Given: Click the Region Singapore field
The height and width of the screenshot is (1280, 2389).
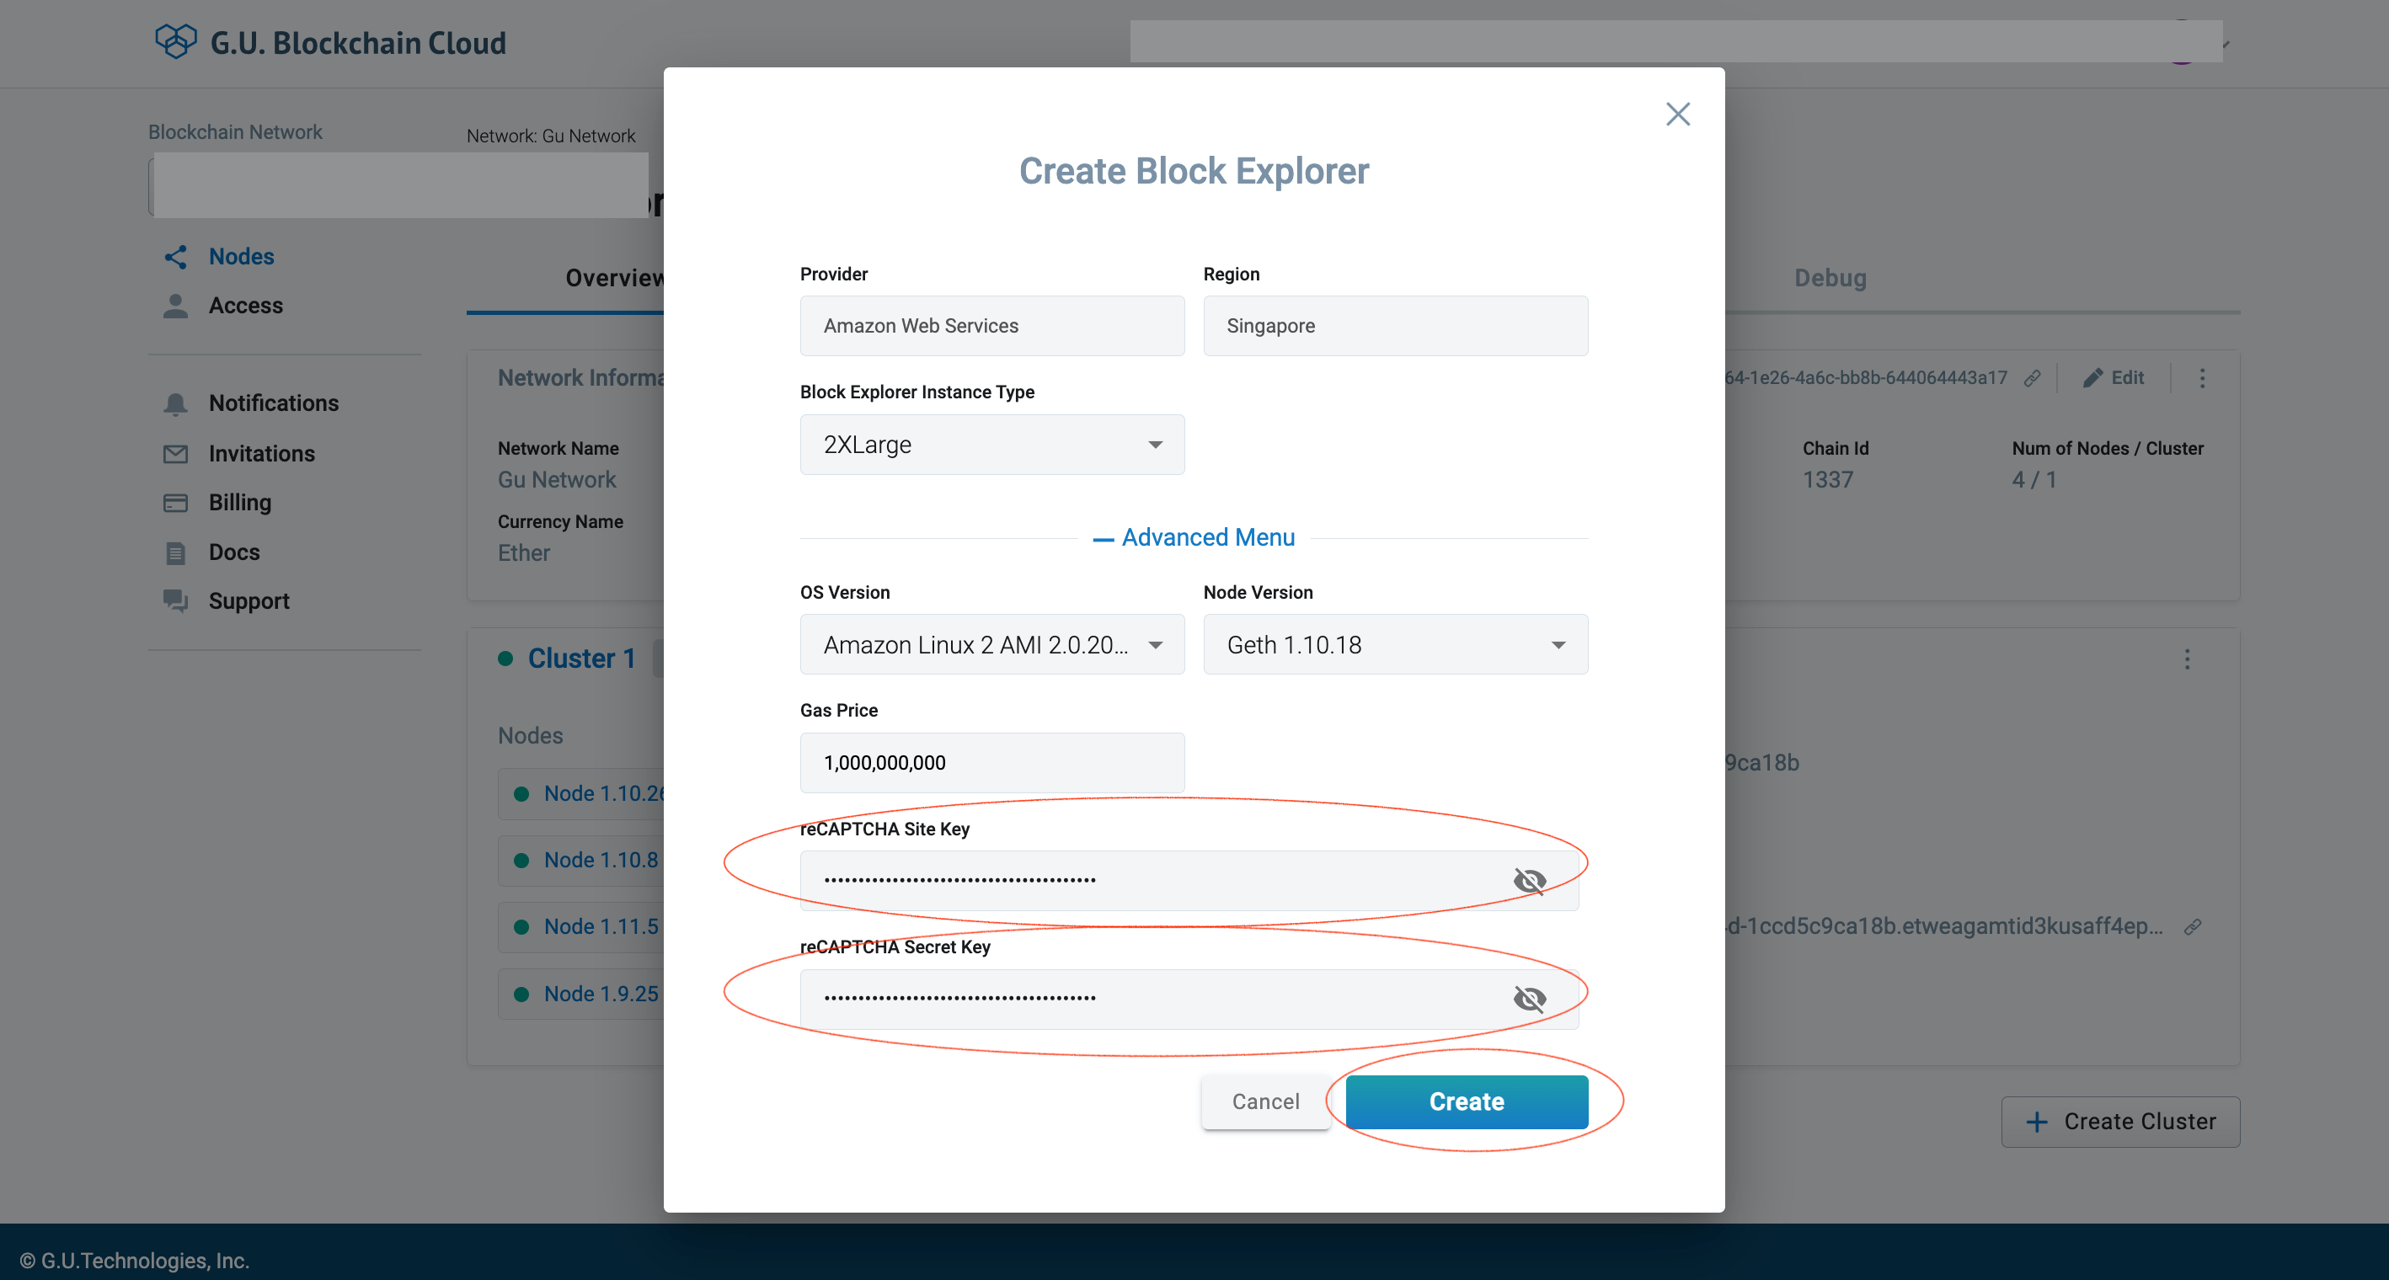Looking at the screenshot, I should (x=1396, y=326).
